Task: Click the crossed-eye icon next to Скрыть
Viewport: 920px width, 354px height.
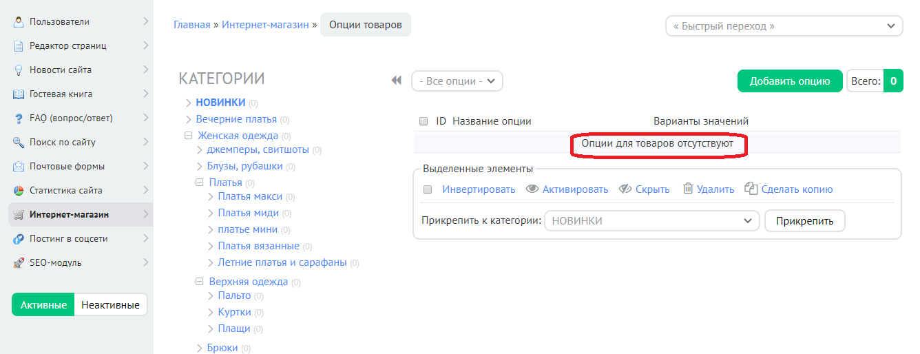Action: click(x=625, y=189)
